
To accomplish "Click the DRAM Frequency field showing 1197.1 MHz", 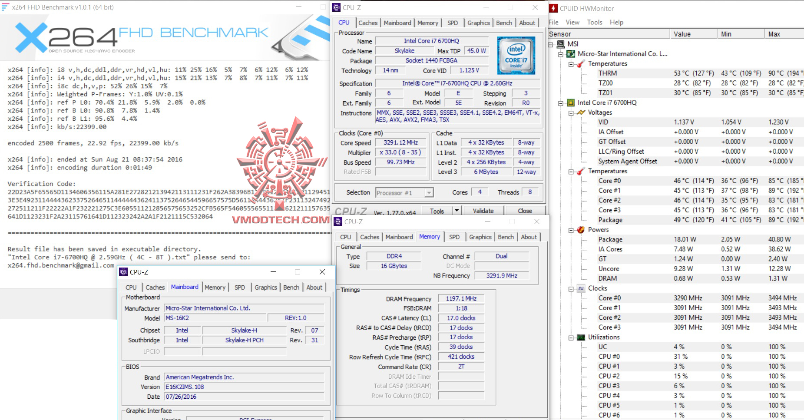I will click(x=461, y=299).
